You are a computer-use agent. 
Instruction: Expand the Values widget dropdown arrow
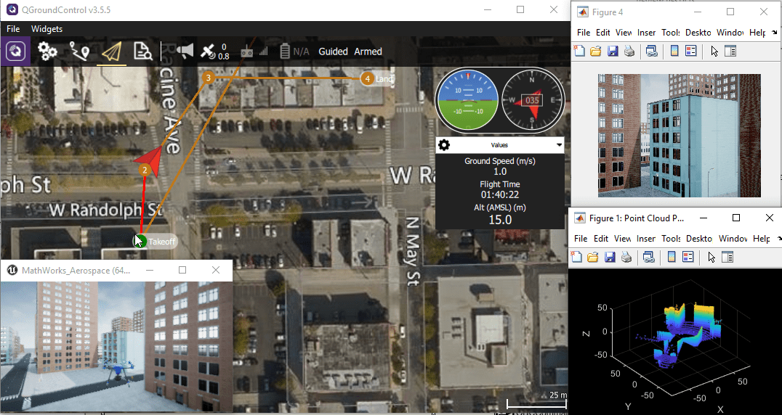tap(559, 145)
